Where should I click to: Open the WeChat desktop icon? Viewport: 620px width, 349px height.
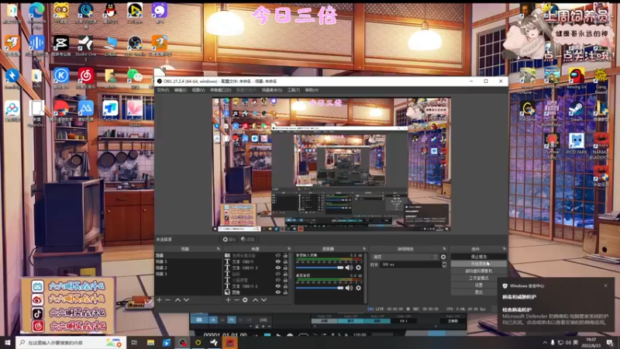(135, 78)
